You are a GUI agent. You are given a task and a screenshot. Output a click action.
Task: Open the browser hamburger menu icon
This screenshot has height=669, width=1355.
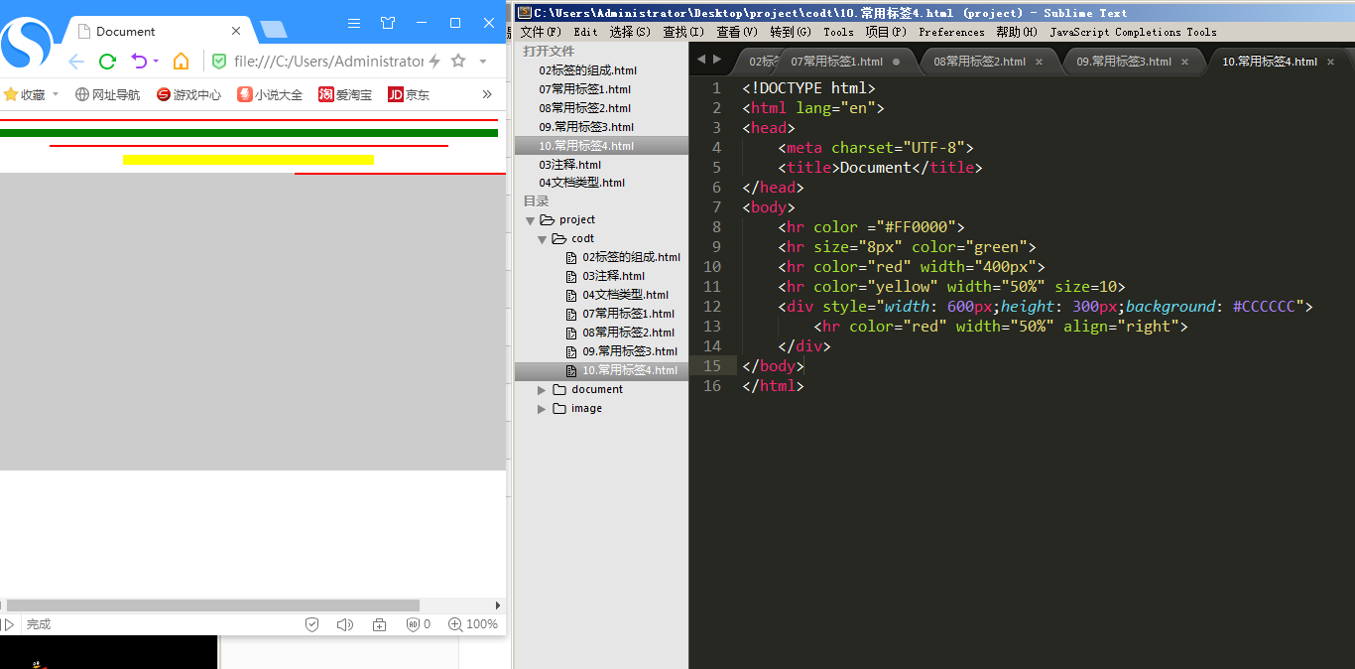354,23
